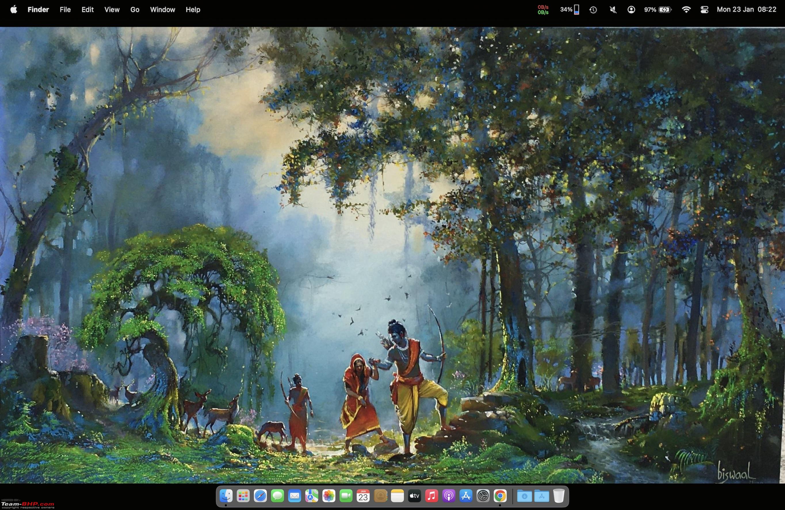The width and height of the screenshot is (785, 510).
Task: Open Launchpad from the Dock
Action: pos(243,496)
